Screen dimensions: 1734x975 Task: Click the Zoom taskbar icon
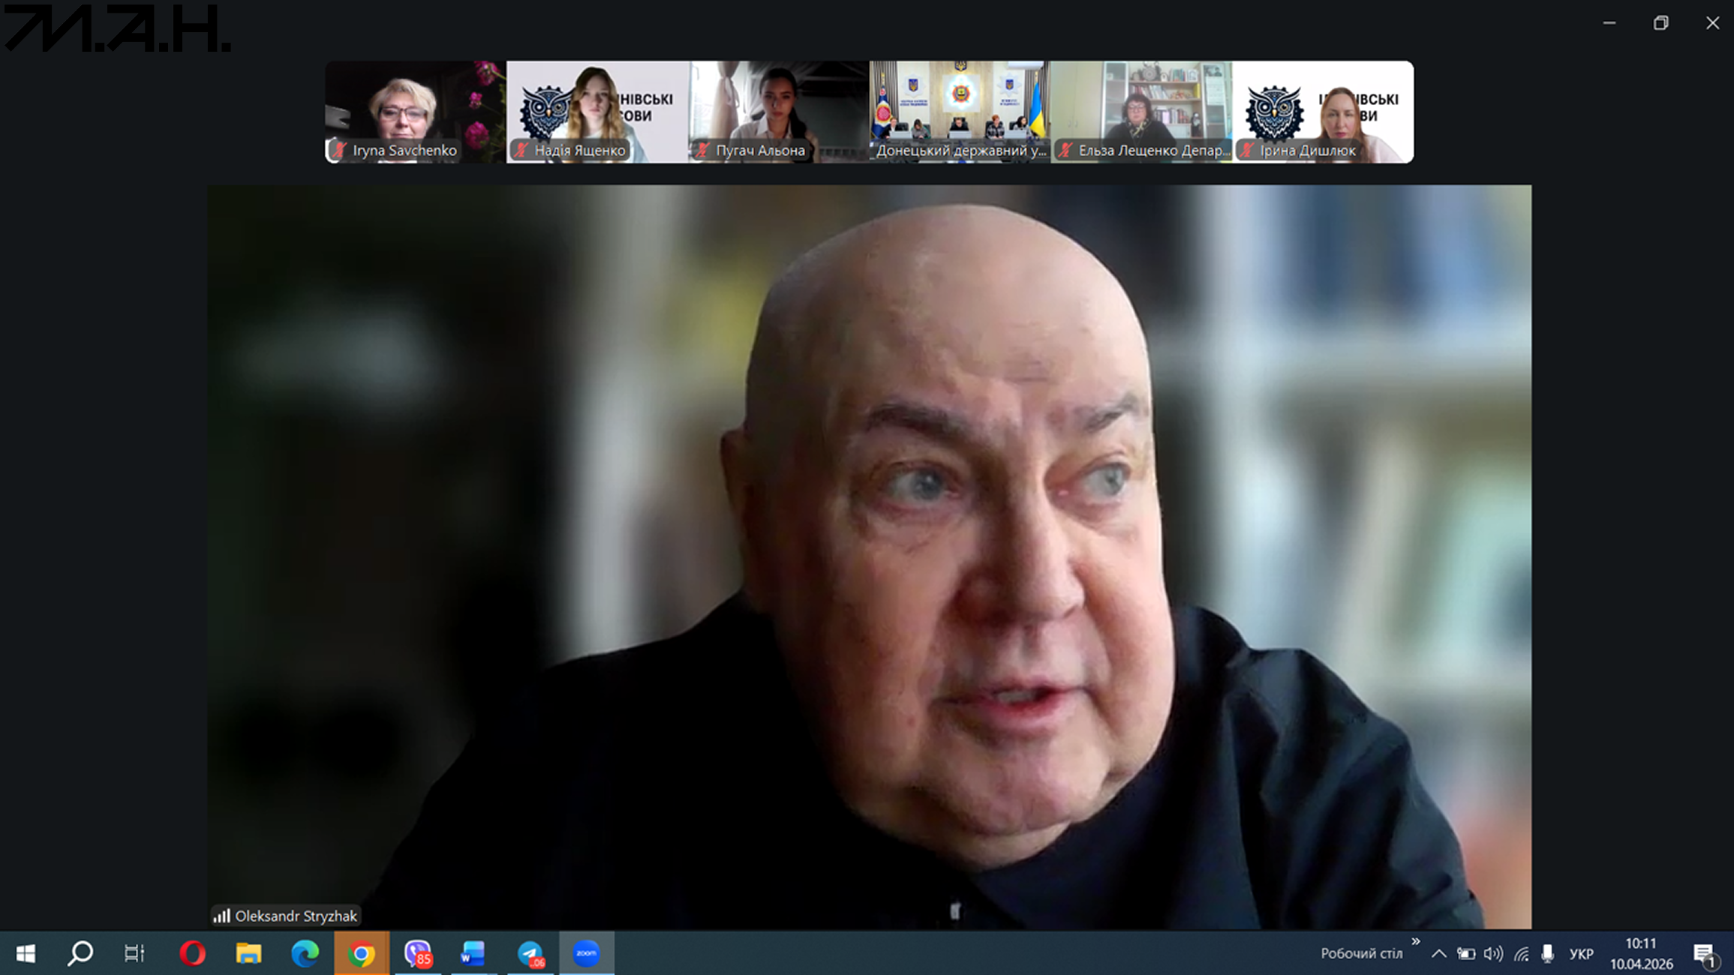[586, 953]
